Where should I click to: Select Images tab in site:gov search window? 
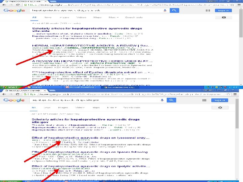click(63, 108)
